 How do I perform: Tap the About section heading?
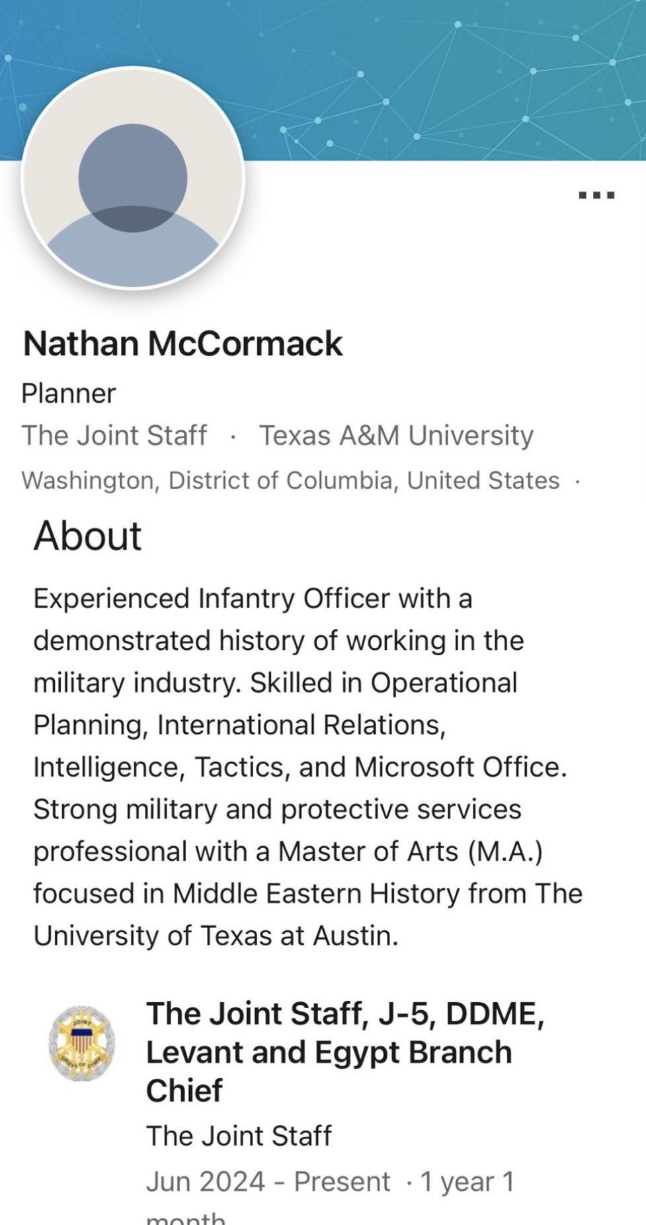[87, 535]
